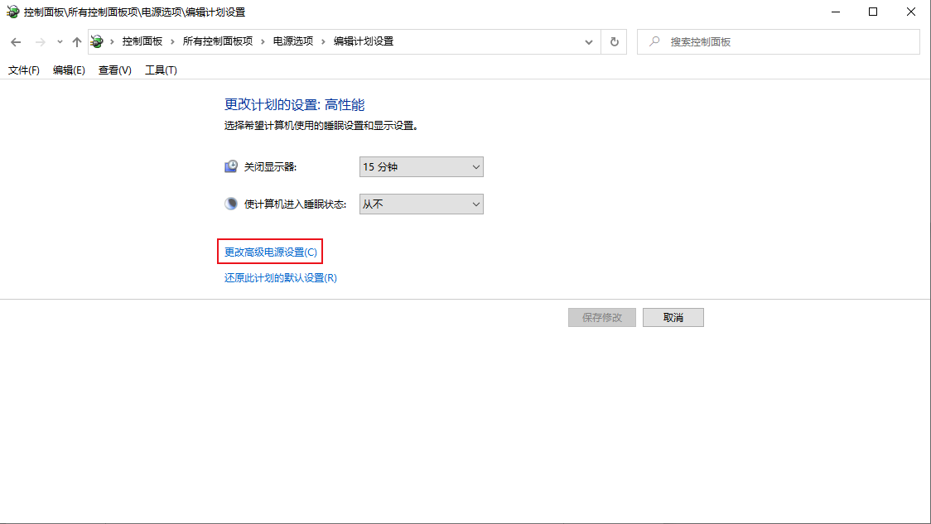Click the sleep moon icon
Screen dimensions: 931x524
(231, 204)
